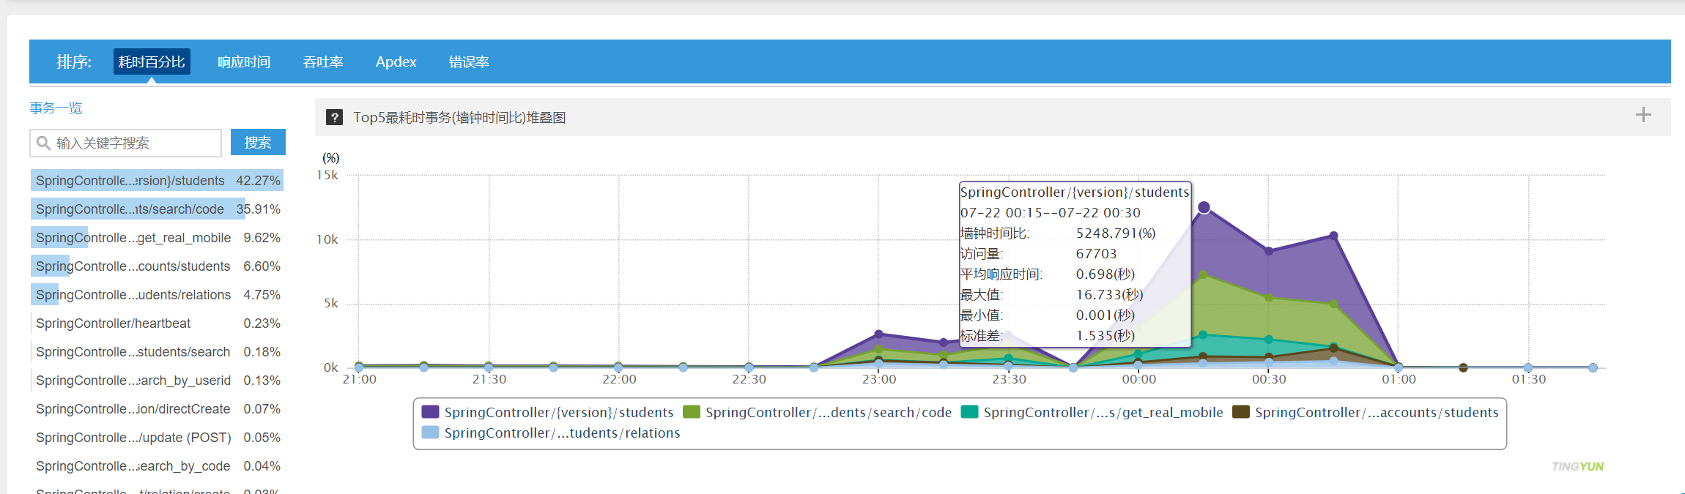This screenshot has height=494, width=1685.
Task: Click brown accounts/students legend swatch
Action: 1241,412
